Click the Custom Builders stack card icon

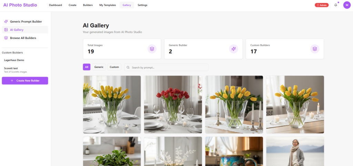click(315, 49)
